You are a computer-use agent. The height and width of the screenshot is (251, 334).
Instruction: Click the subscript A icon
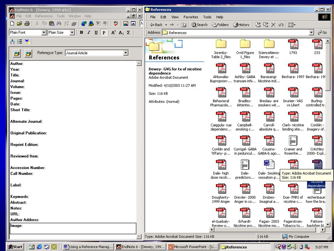pyautogui.click(x=121, y=32)
